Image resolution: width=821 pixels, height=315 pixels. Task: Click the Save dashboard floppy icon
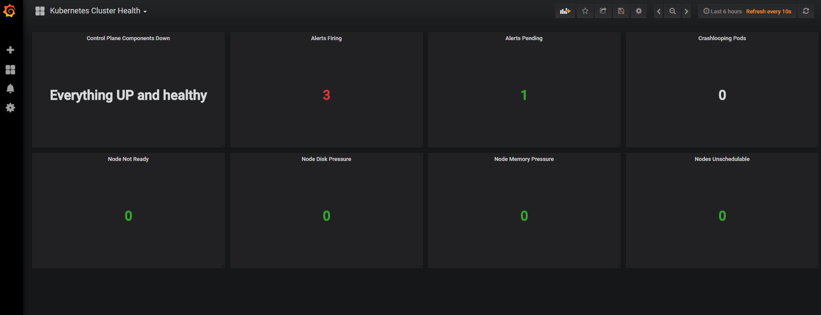point(621,11)
